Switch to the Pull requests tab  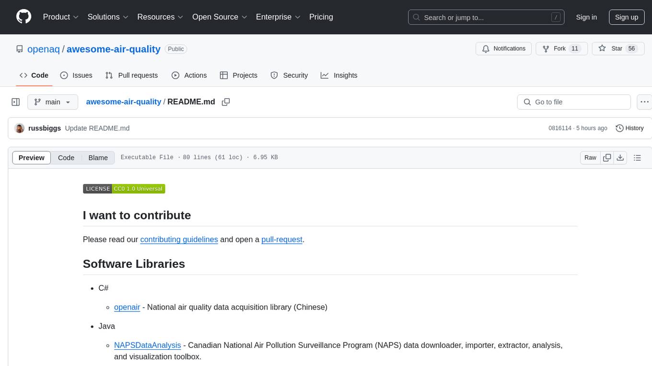131,75
